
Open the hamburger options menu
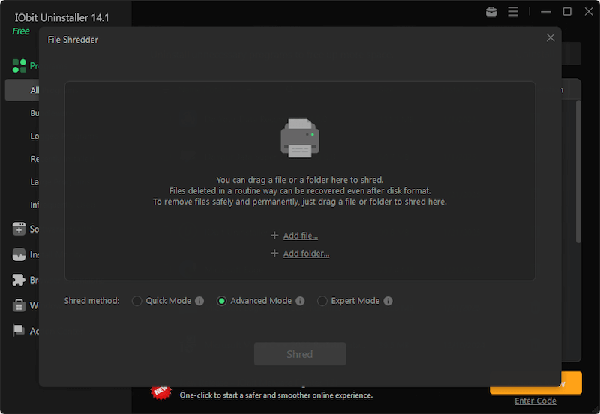point(513,12)
